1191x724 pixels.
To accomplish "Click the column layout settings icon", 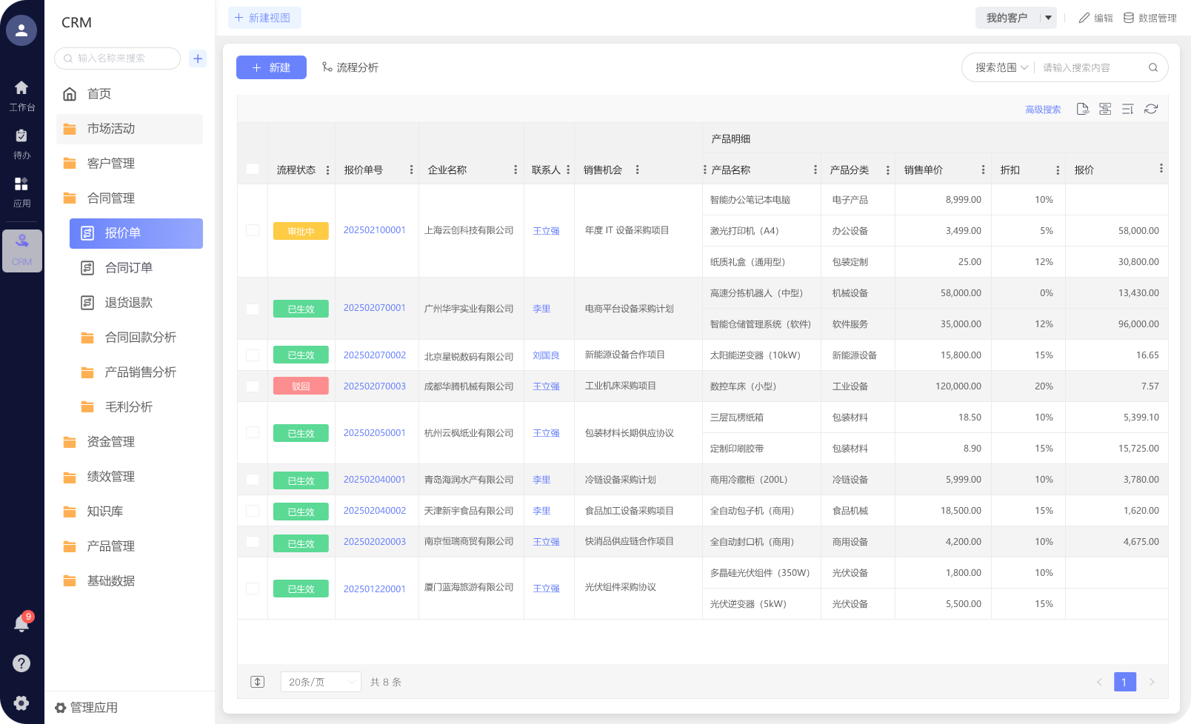I will tap(1105, 109).
